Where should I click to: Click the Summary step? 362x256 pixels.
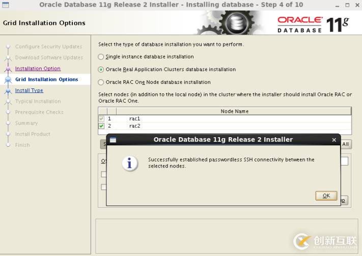(26, 123)
